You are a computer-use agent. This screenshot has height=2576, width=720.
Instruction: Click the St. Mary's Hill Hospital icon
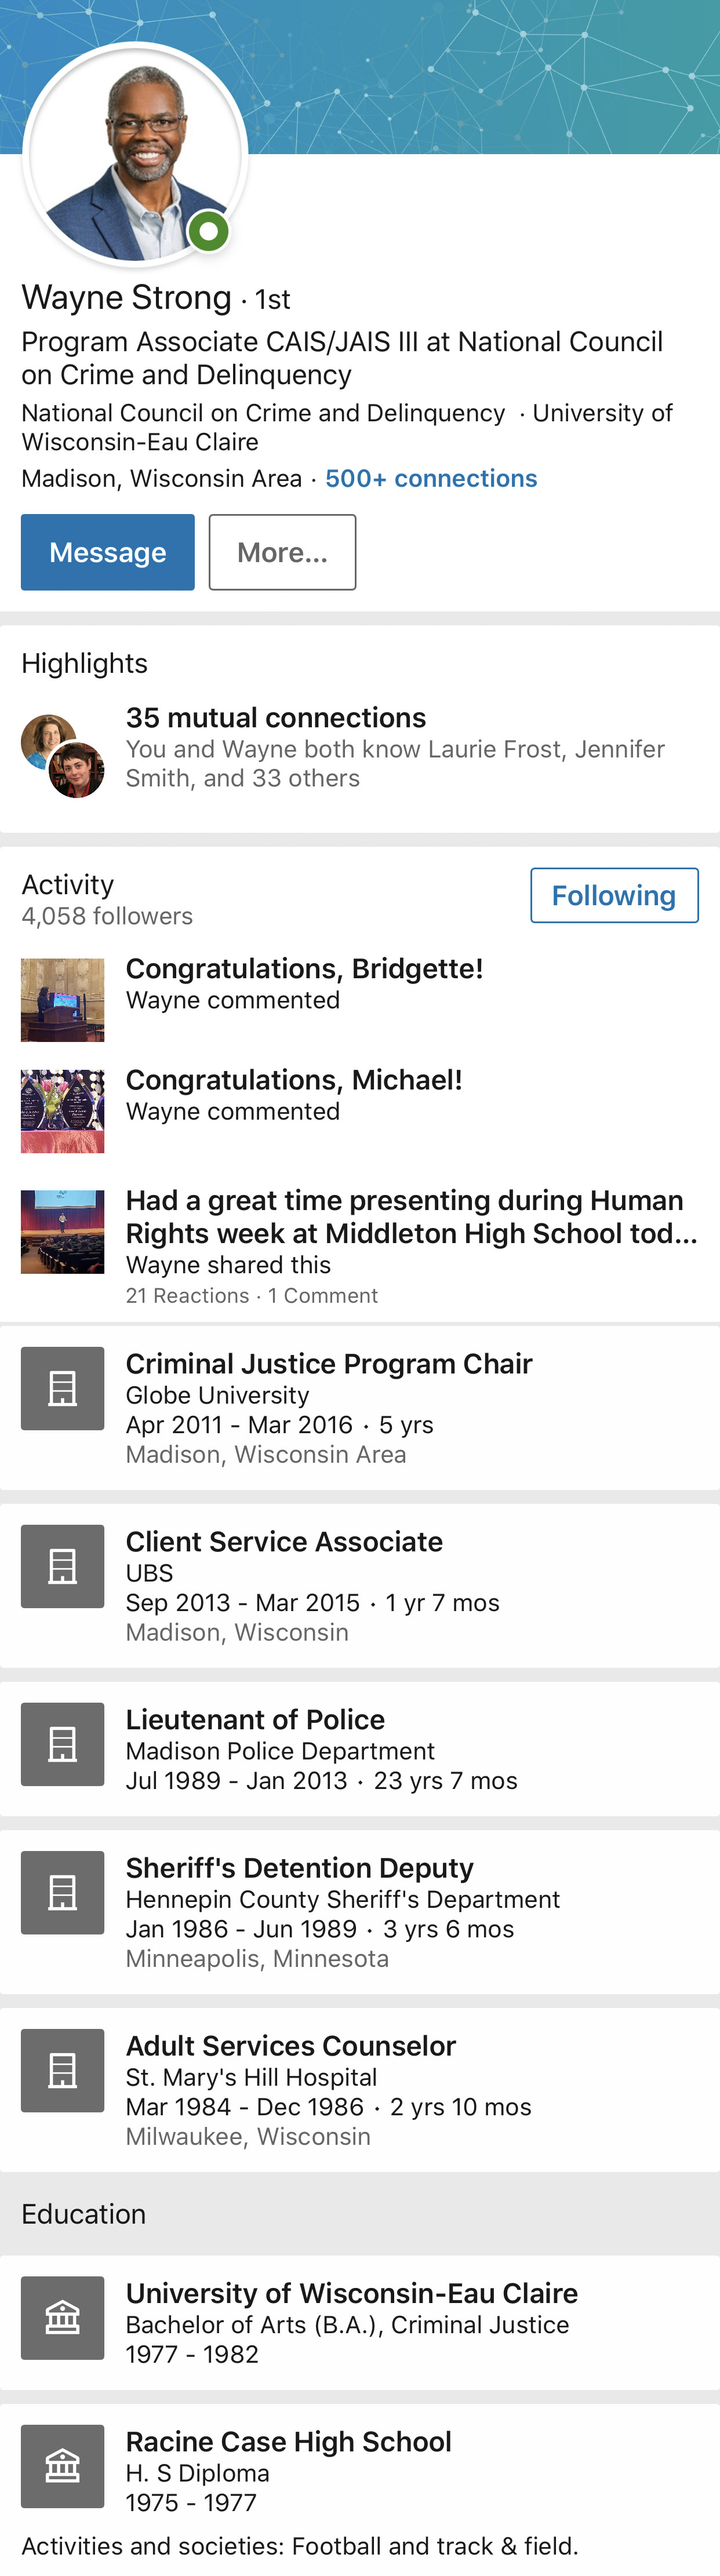click(63, 2070)
